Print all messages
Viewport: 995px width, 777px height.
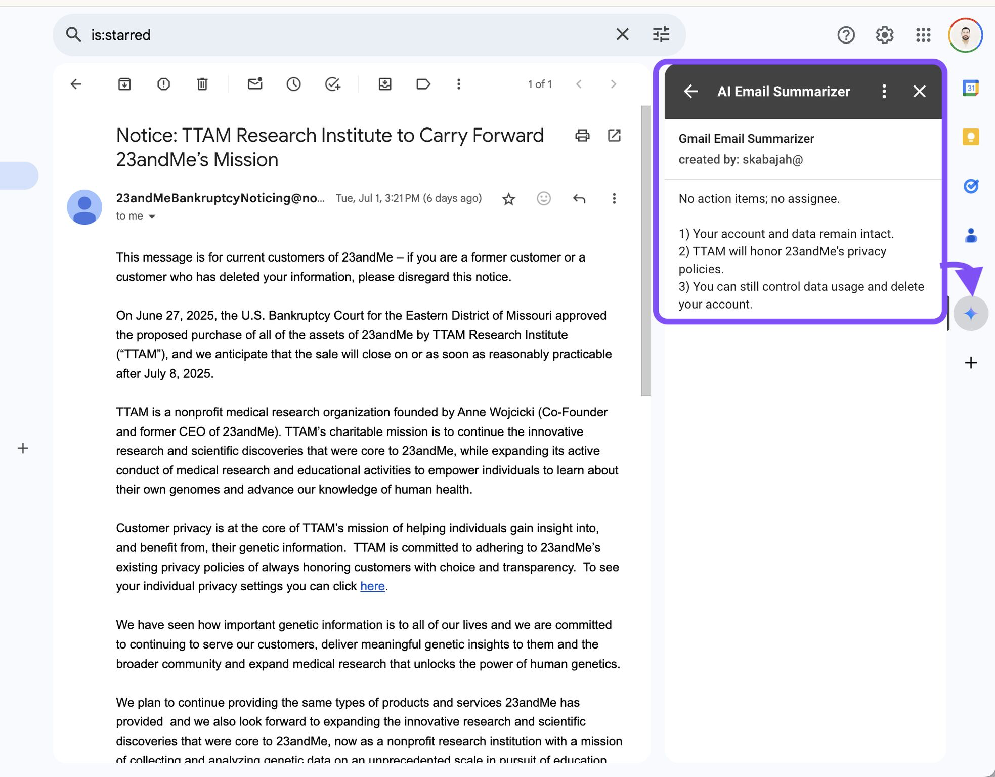coord(582,135)
